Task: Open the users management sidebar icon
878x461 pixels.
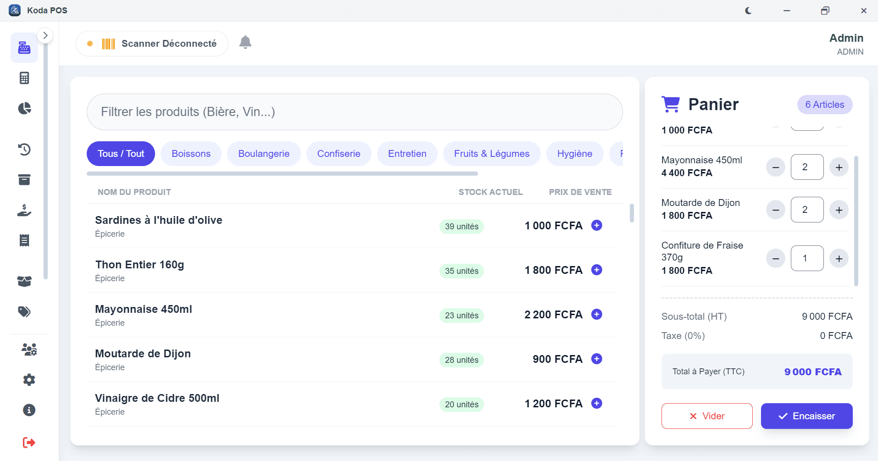Action: (x=29, y=350)
